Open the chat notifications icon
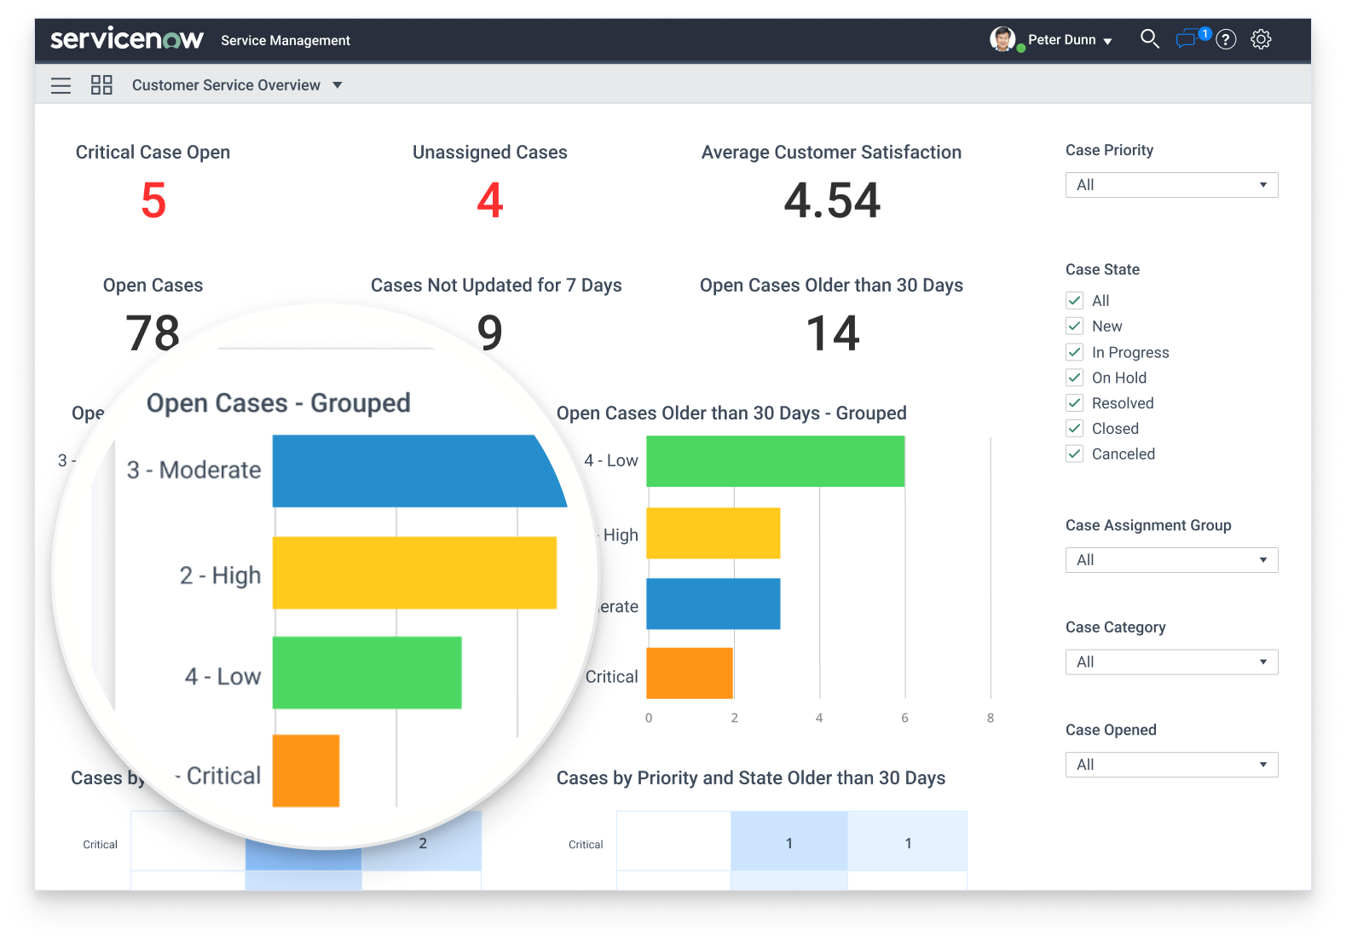This screenshot has height=942, width=1346. tap(1187, 39)
